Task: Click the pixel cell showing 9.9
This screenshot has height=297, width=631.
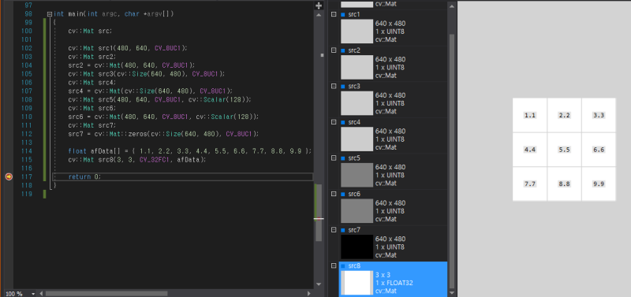Action: (x=599, y=184)
